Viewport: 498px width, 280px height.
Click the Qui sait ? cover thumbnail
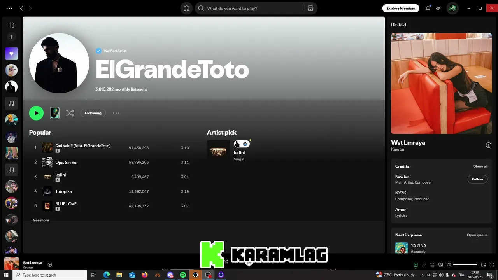point(47,148)
